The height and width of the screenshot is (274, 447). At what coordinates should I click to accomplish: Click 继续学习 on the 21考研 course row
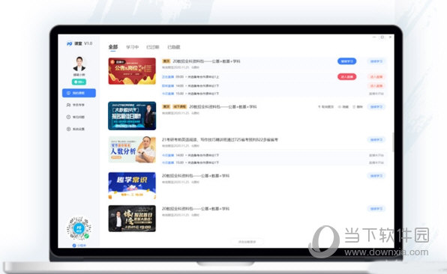(x=376, y=140)
